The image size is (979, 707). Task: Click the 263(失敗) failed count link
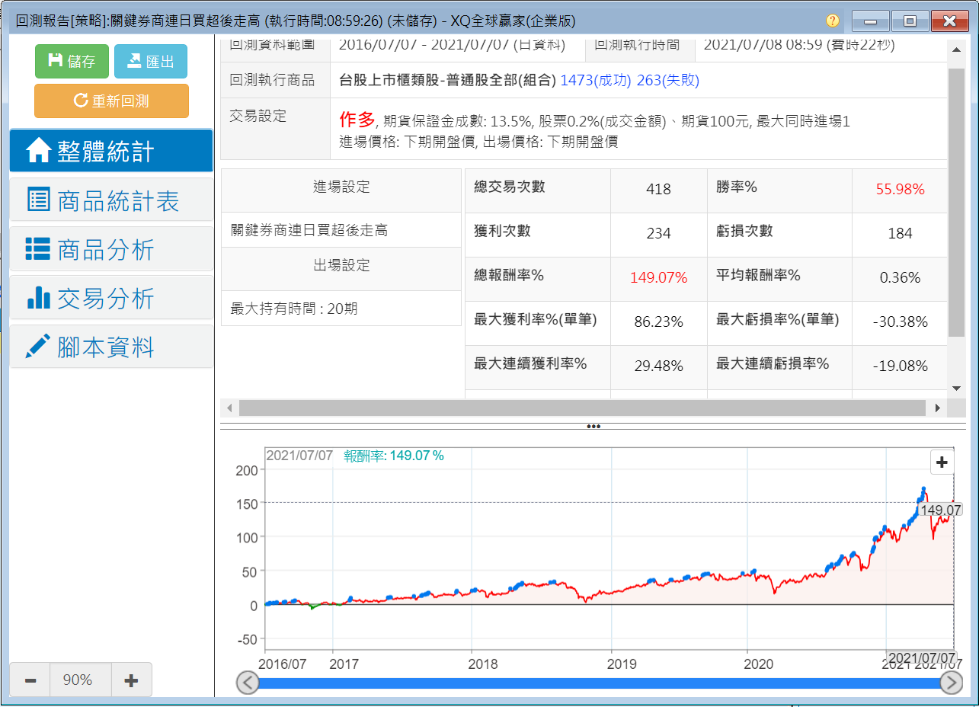(x=667, y=80)
